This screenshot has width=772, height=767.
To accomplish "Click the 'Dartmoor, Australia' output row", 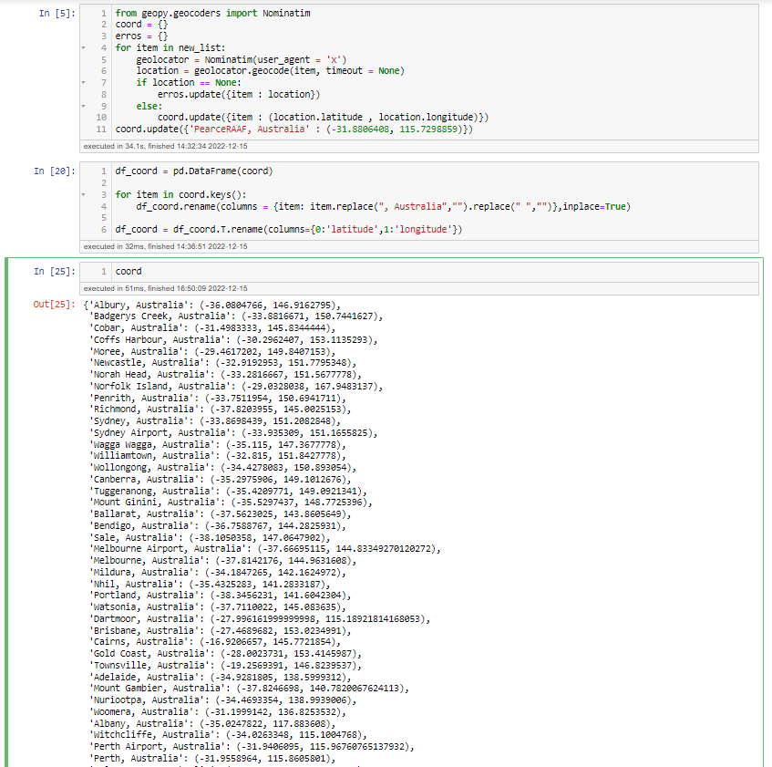I will [x=260, y=619].
